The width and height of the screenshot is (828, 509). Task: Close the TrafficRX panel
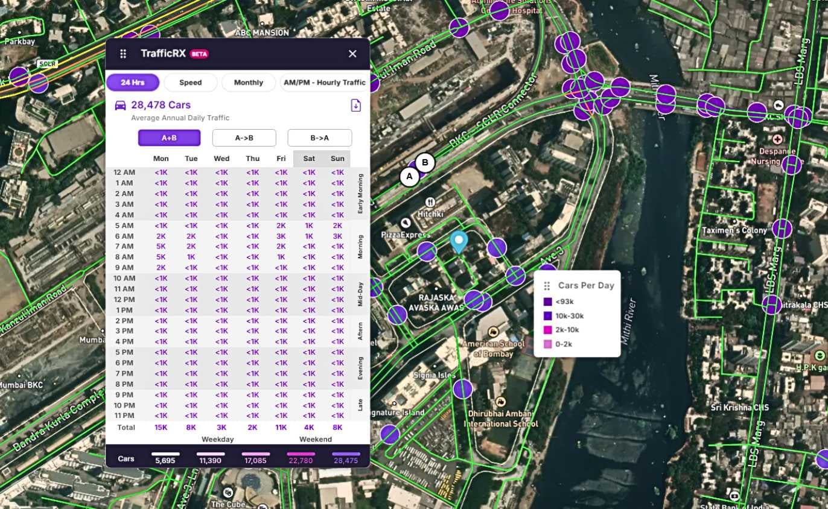coord(352,54)
